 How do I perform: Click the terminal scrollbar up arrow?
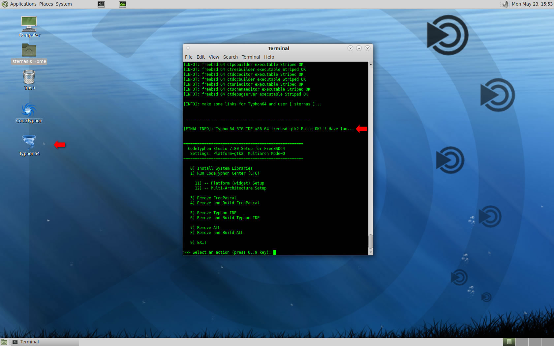[x=371, y=65]
